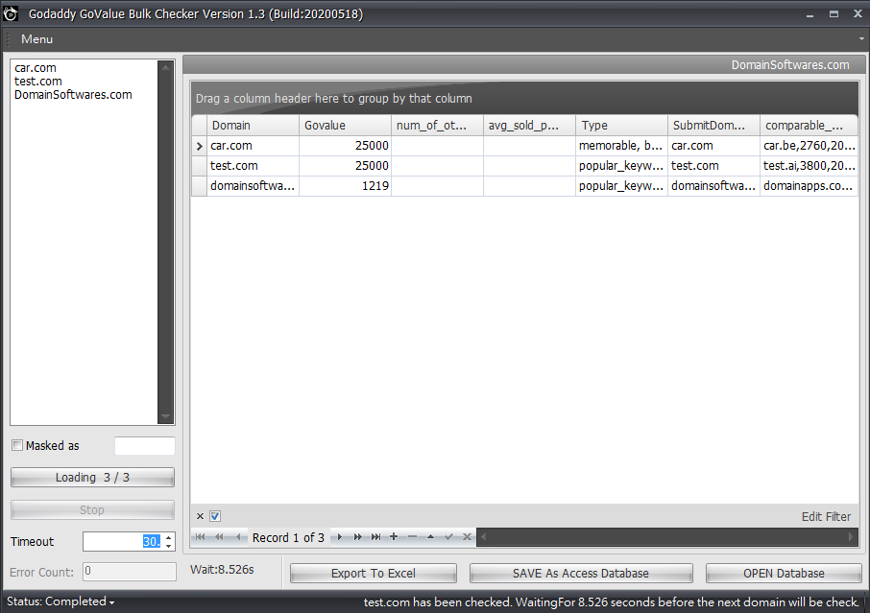Jump to last record
Image resolution: width=870 pixels, height=613 pixels.
click(x=376, y=537)
